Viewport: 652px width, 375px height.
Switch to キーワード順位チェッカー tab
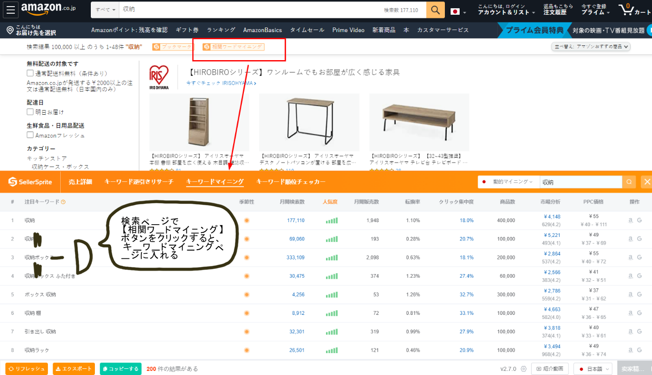(291, 182)
